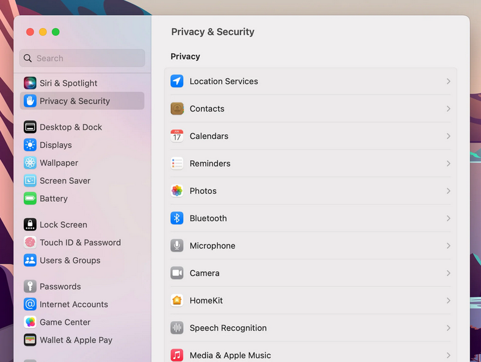Click the Privacy section heading
This screenshot has height=362, width=481.
(x=186, y=57)
